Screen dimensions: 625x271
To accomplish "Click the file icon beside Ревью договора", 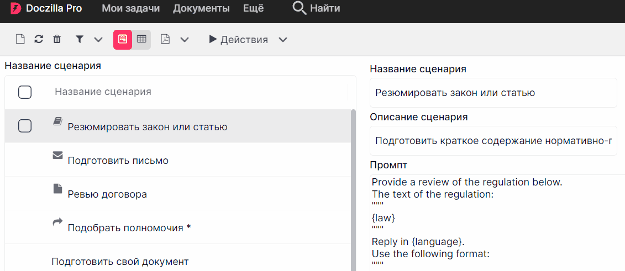I will (58, 189).
